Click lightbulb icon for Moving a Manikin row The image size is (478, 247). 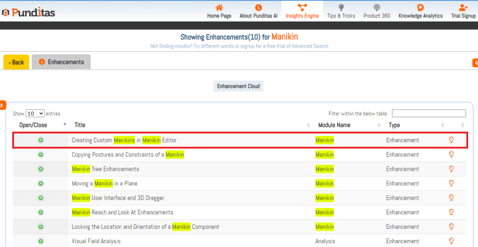pyautogui.click(x=451, y=183)
